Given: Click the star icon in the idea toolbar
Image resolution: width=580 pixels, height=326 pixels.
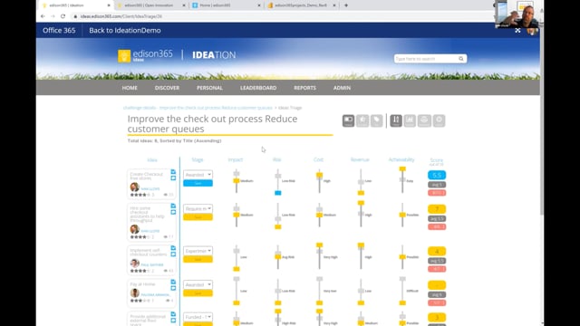Looking at the screenshot, I should (362, 120).
